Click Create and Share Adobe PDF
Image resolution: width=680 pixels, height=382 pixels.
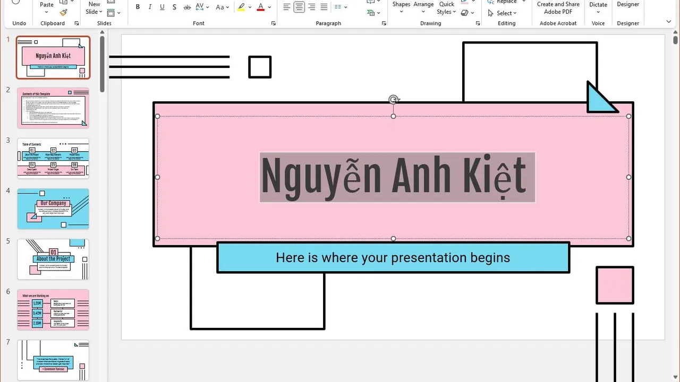point(558,7)
